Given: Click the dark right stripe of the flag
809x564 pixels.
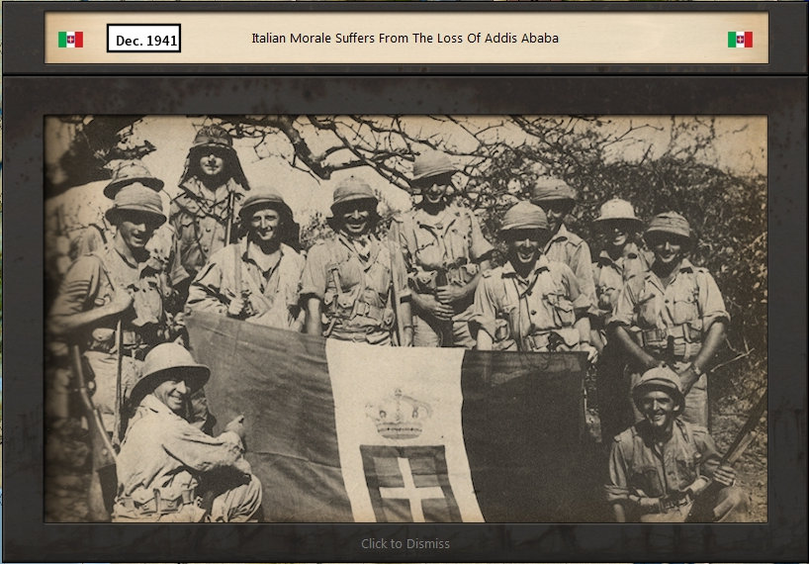Looking at the screenshot, I should coord(534,425).
